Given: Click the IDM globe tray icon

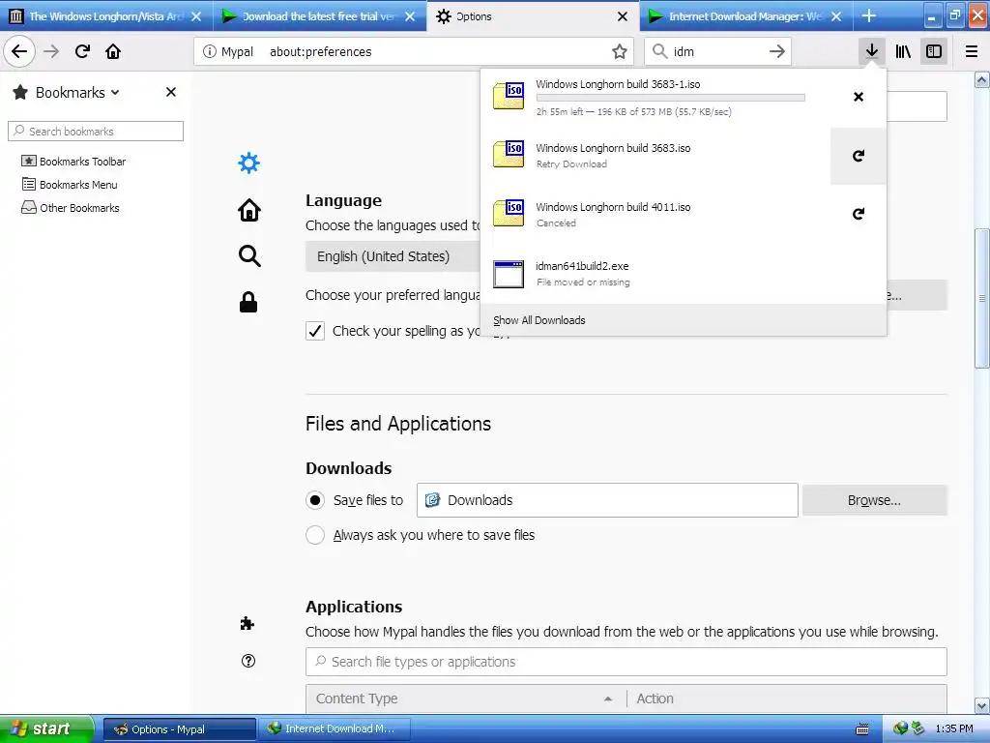Looking at the screenshot, I should point(900,728).
